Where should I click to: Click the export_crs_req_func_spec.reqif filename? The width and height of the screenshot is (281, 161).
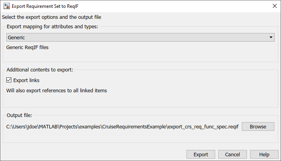pyautogui.click(x=203, y=126)
